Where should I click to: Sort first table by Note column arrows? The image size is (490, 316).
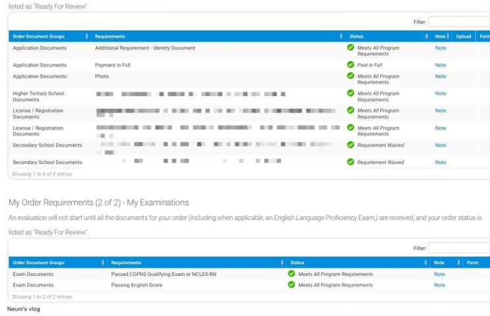(x=448, y=36)
